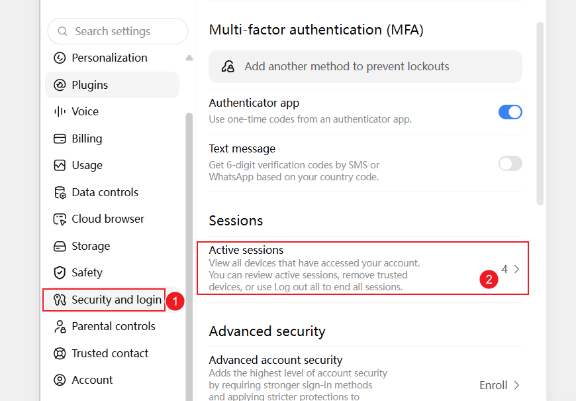Click the Plugins icon in sidebar
Screen dimensions: 576x401
pos(60,85)
